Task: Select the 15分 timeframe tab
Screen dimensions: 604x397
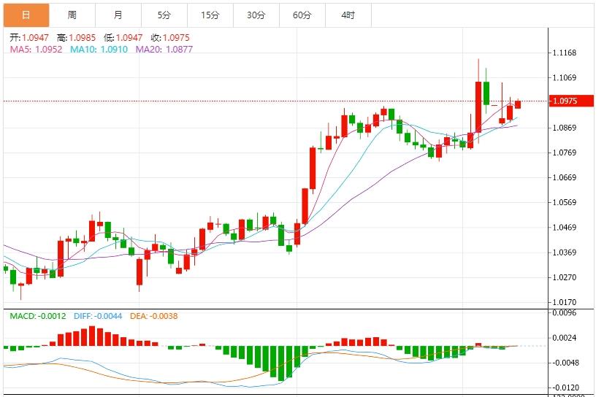Action: click(210, 15)
